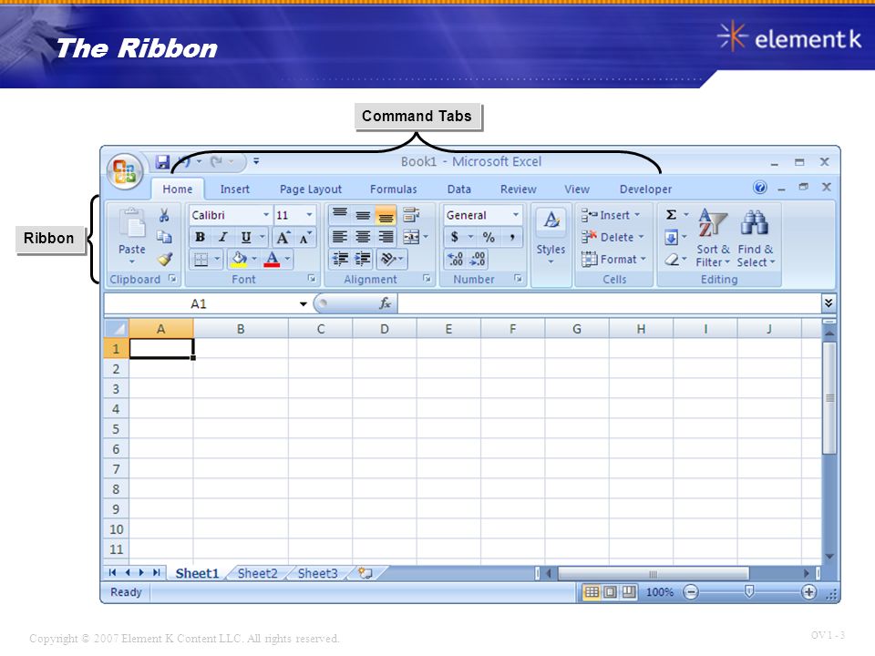The width and height of the screenshot is (875, 656).
Task: Click Insert cells button
Action: click(x=611, y=215)
